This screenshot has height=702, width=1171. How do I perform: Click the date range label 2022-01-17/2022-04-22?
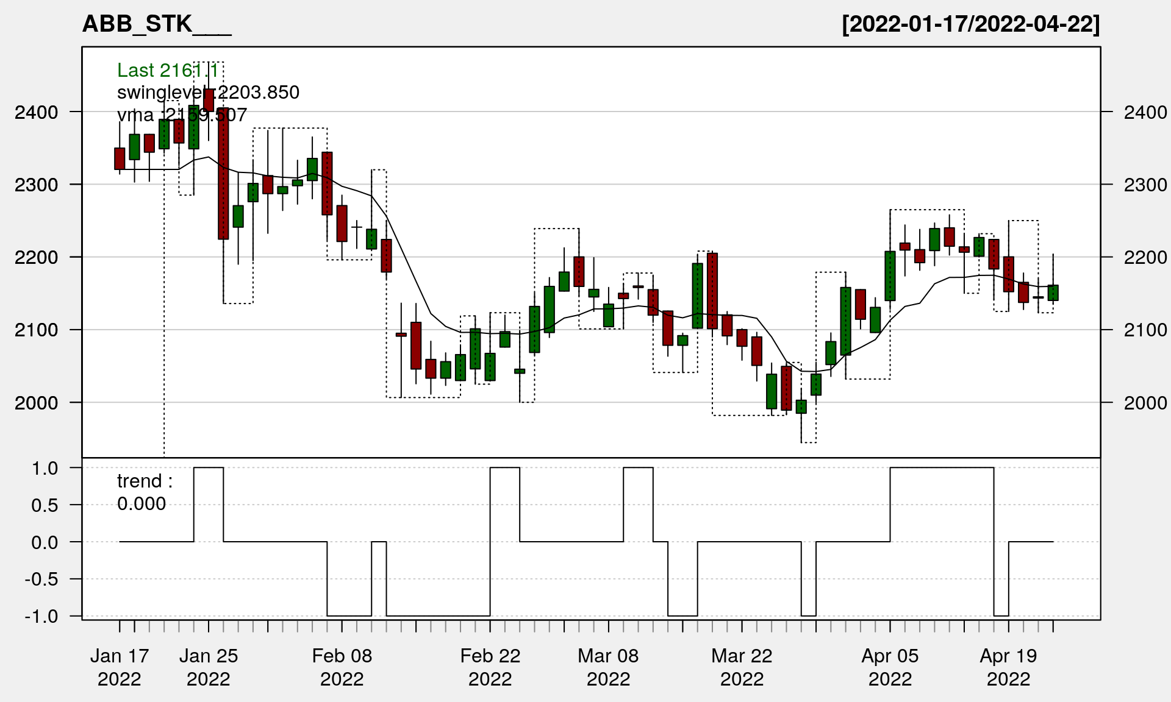970,24
